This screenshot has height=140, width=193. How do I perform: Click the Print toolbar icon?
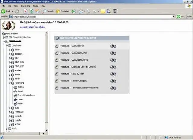(x=88, y=11)
